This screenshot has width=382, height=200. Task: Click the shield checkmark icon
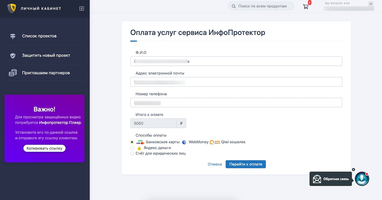(13, 55)
